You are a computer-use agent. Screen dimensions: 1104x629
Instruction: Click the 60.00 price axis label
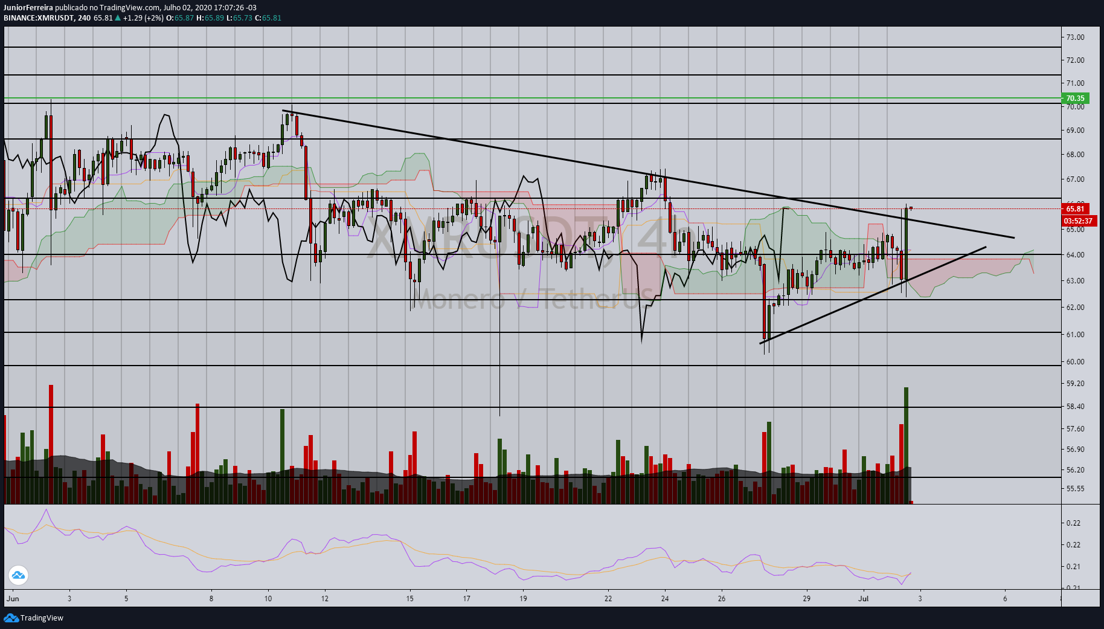(x=1075, y=361)
